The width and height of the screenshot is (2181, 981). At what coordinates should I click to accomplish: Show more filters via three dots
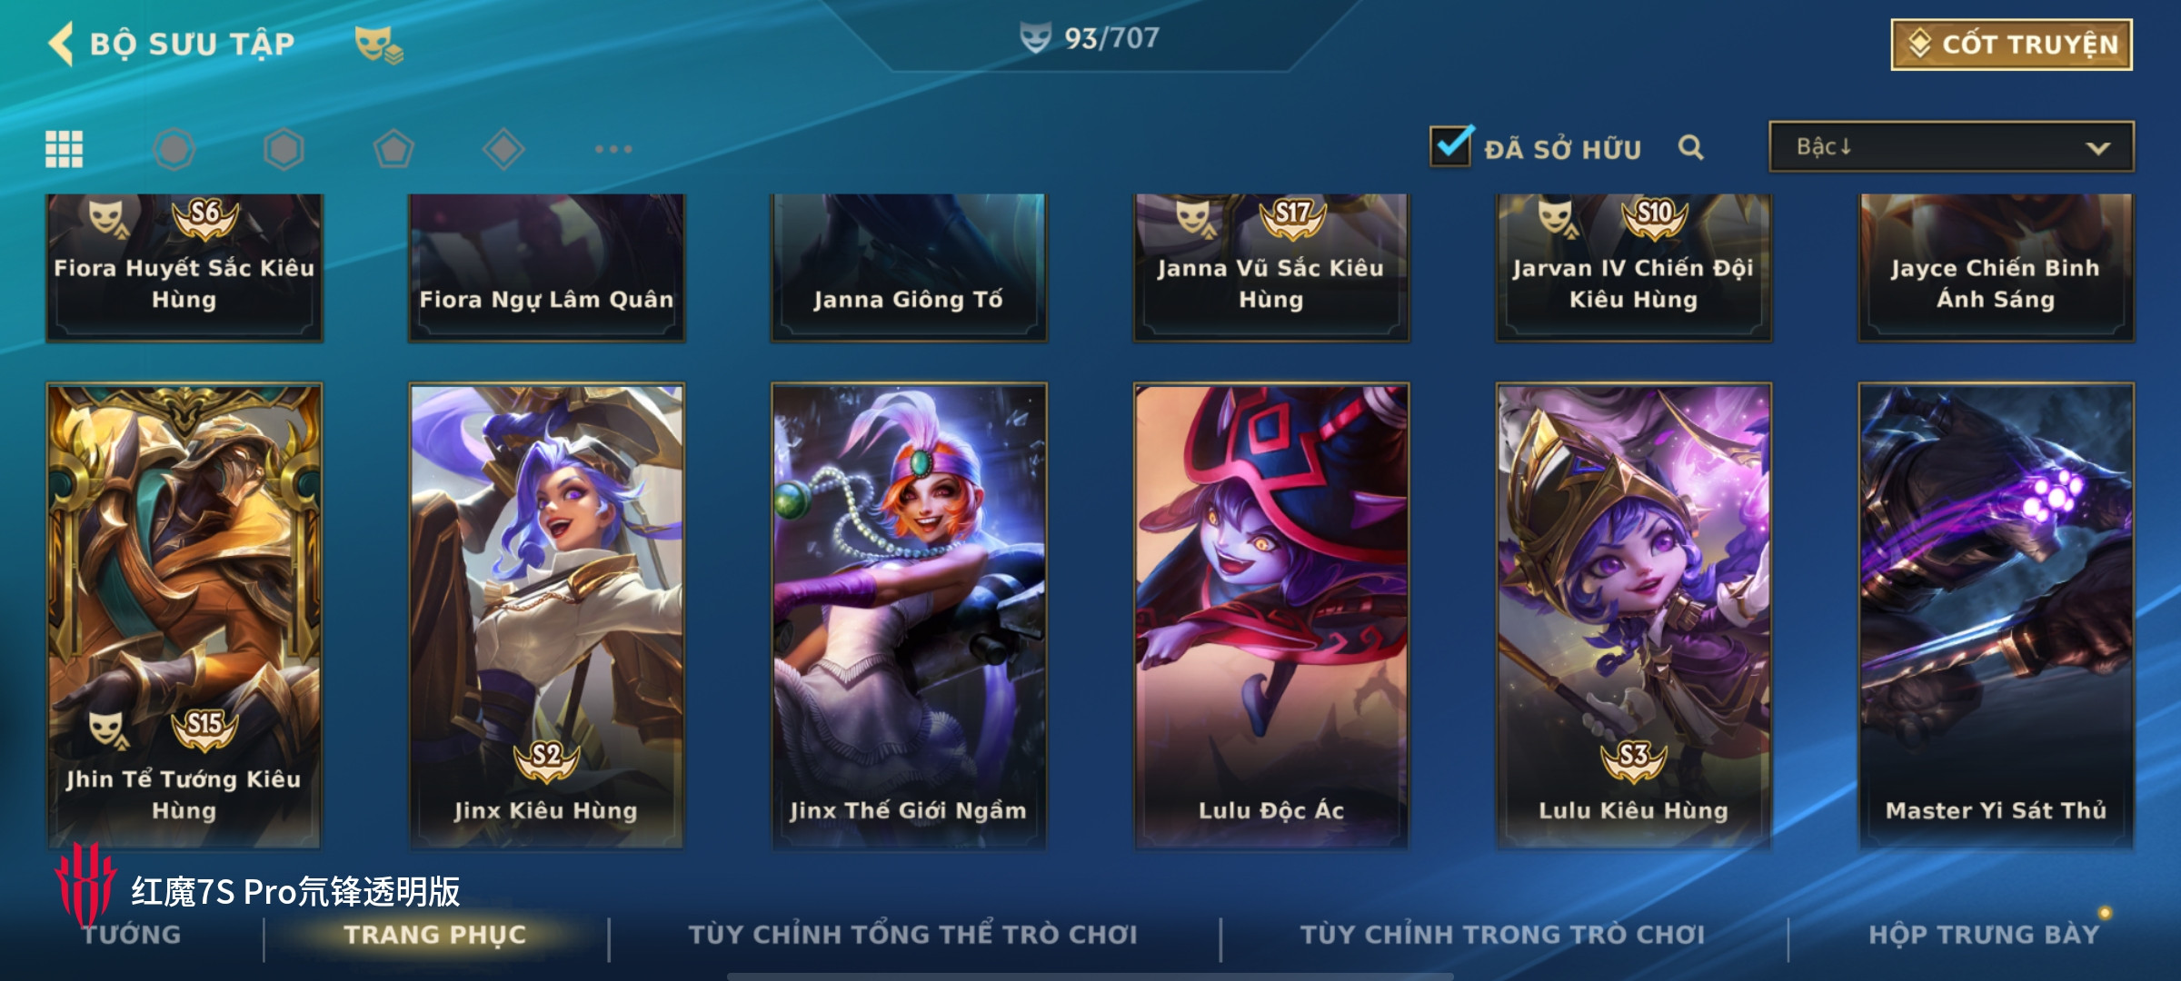tap(613, 149)
